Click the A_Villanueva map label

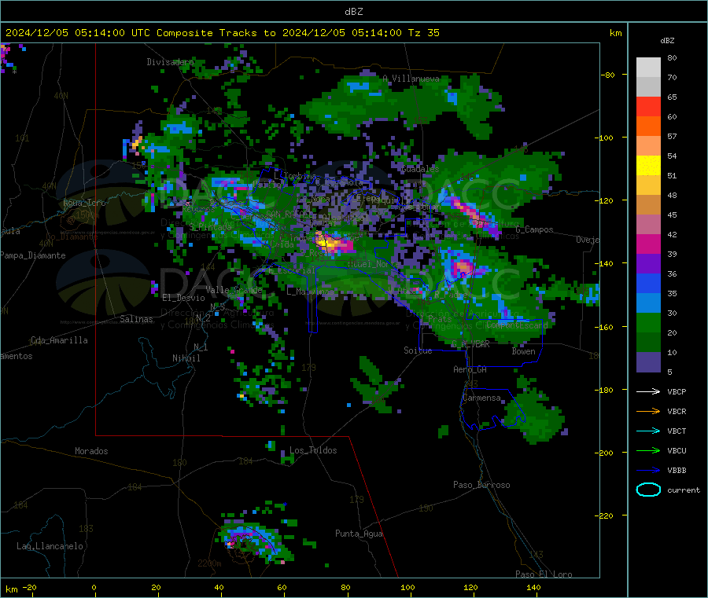pyautogui.click(x=411, y=79)
